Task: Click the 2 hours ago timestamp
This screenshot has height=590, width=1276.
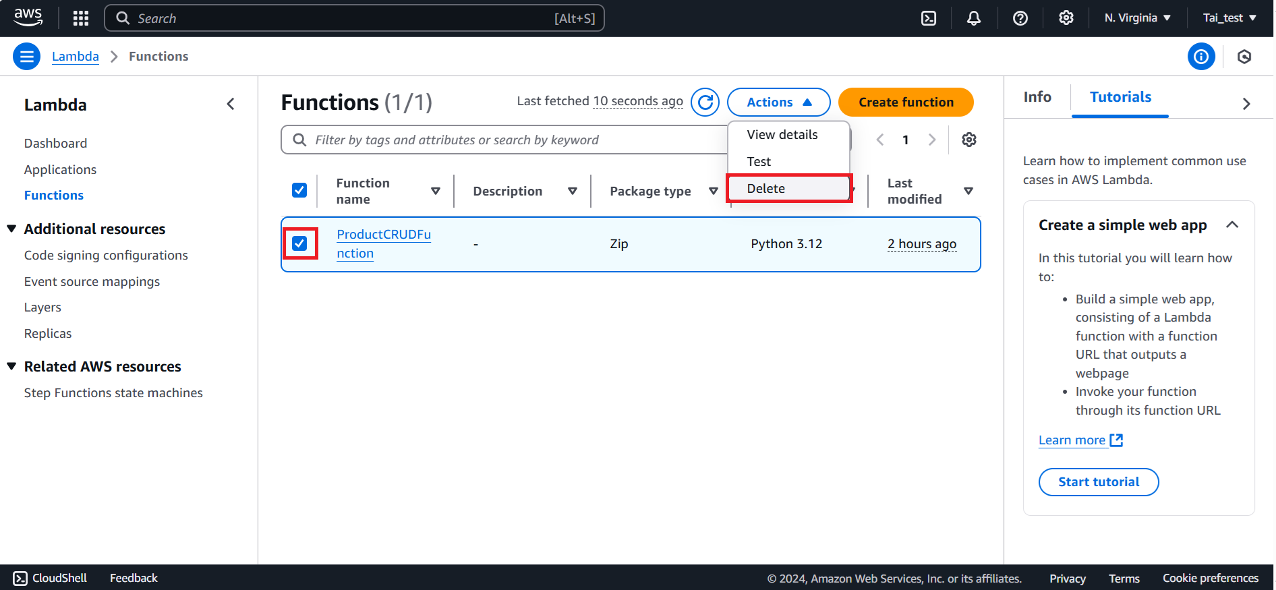Action: pyautogui.click(x=922, y=244)
